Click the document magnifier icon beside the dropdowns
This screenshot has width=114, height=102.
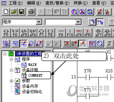[92, 22]
